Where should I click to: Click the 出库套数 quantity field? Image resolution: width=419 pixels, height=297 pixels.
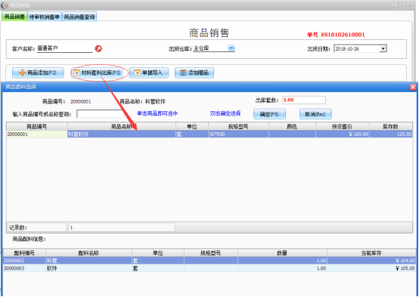pyautogui.click(x=304, y=101)
